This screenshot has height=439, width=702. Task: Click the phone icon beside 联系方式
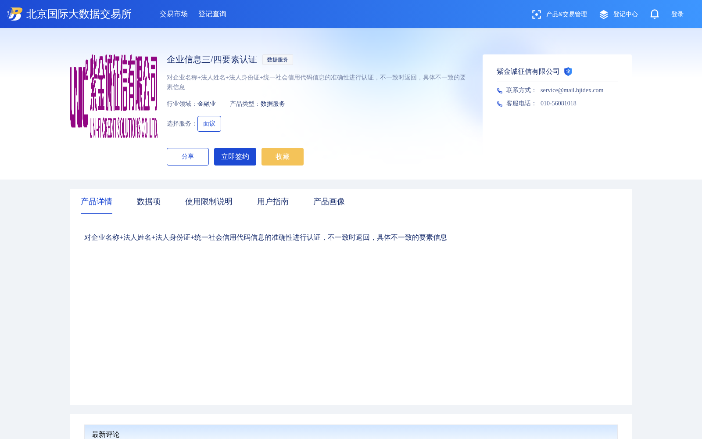500,91
